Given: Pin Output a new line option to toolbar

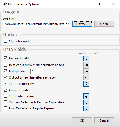Looking at the screenshot, I should 86,77.
